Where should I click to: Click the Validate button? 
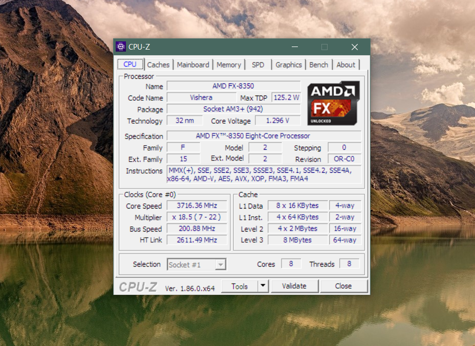(294, 286)
